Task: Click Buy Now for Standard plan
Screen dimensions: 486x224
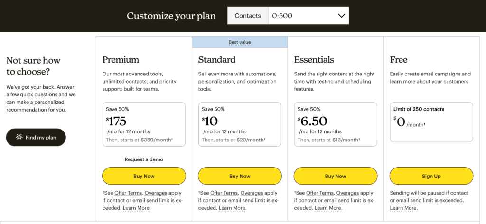Action: tap(240, 176)
